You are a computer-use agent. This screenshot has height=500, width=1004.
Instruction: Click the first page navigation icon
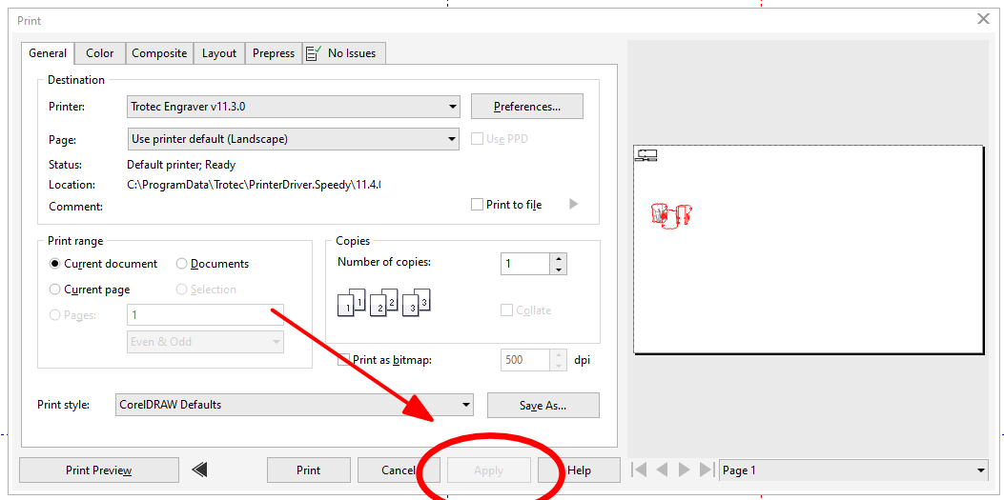[639, 470]
